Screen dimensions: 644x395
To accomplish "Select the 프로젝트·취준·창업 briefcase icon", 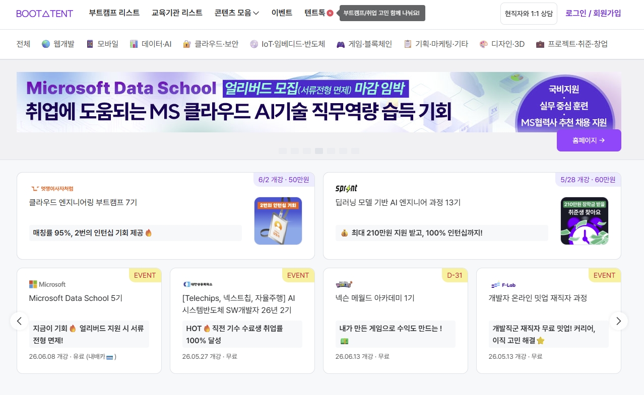I will tap(540, 44).
